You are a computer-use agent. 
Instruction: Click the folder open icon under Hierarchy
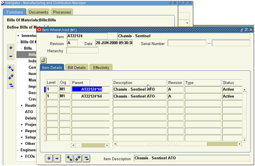click(x=43, y=61)
